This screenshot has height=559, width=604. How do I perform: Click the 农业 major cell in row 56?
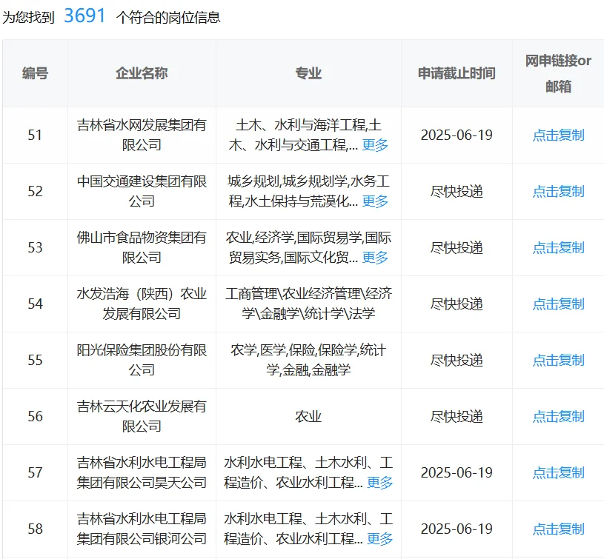click(x=308, y=416)
